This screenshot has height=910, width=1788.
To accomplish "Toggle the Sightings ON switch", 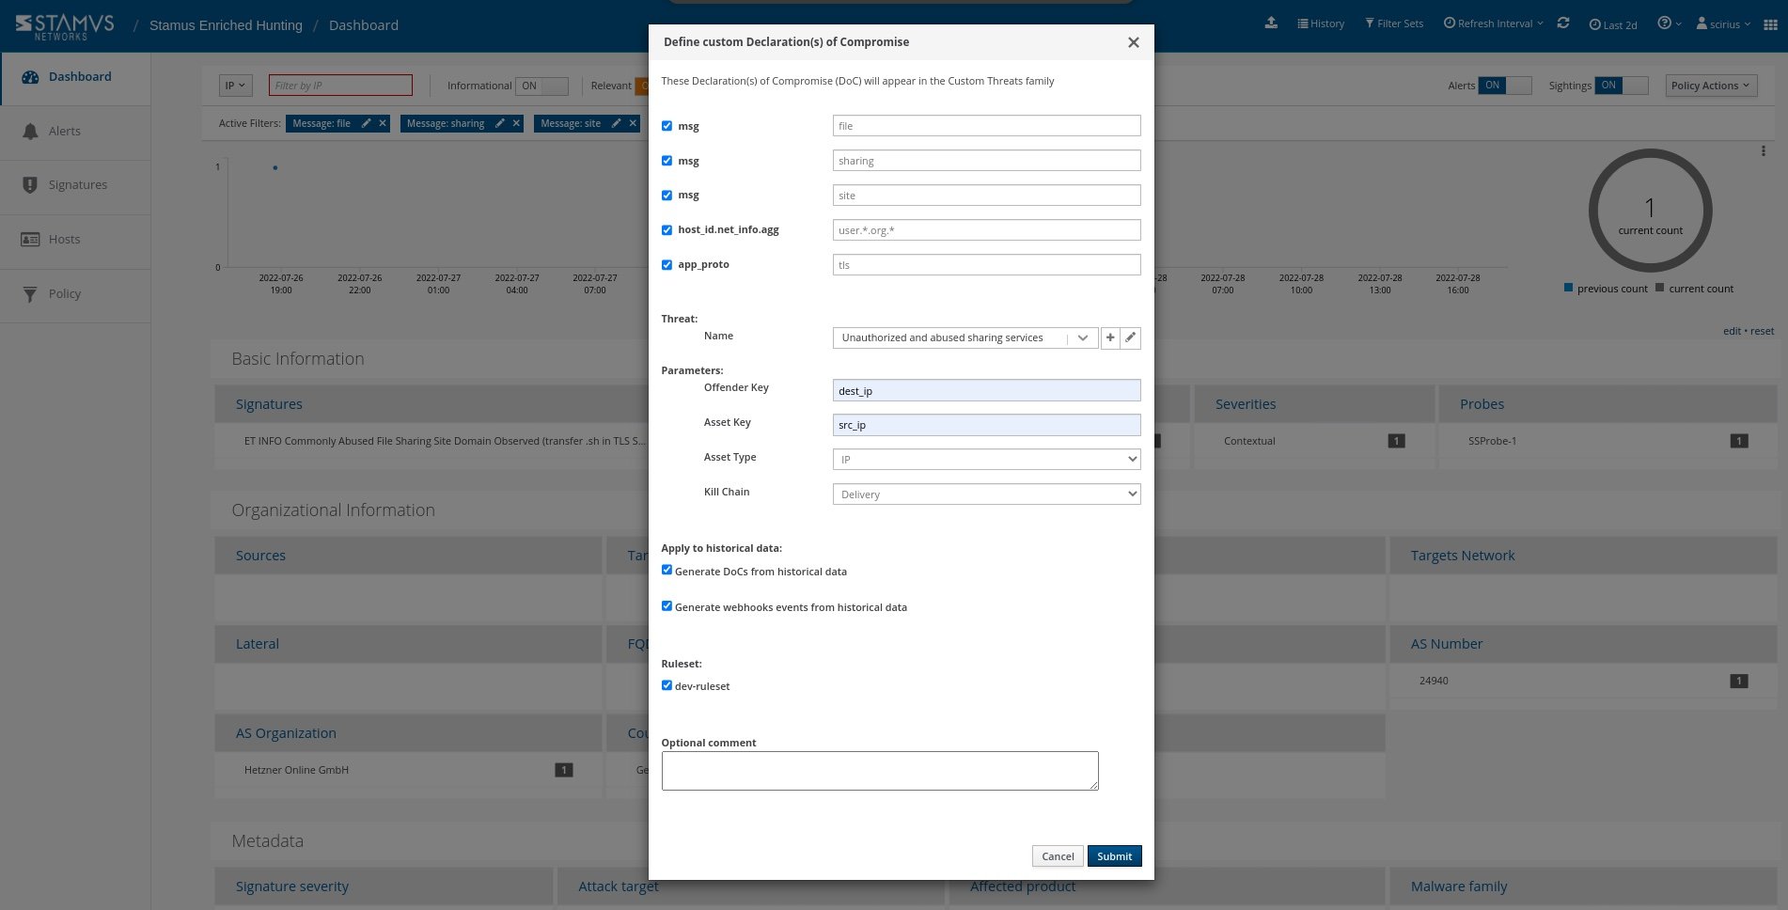I will (1622, 86).
